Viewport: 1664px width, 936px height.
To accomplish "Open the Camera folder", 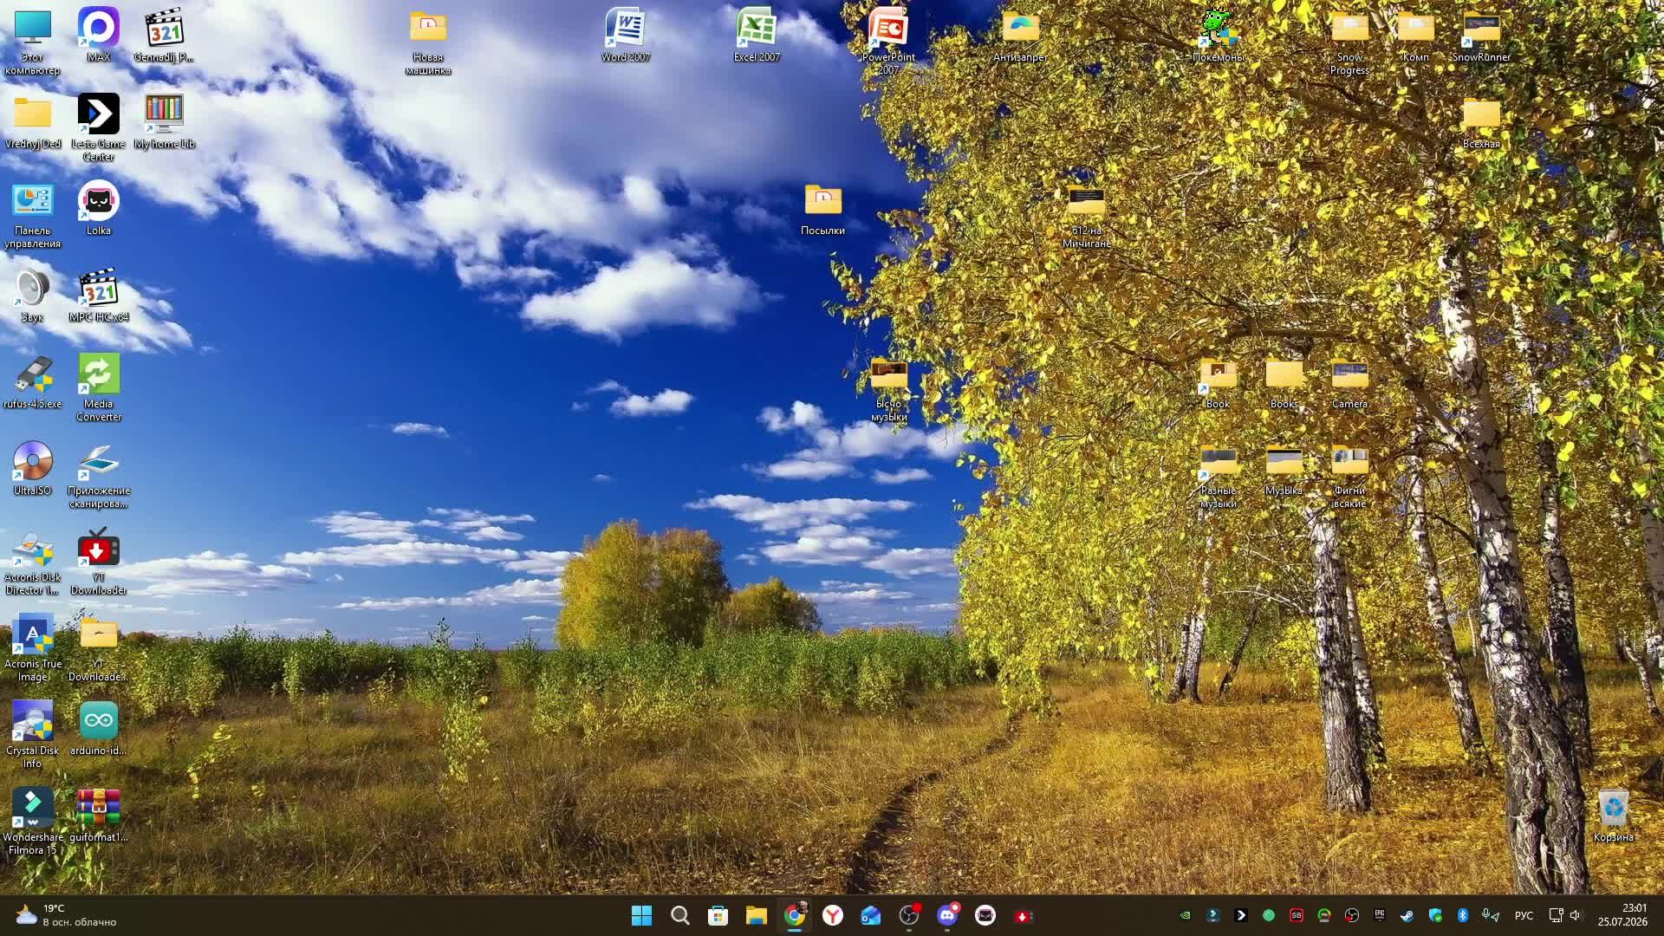I will point(1349,382).
